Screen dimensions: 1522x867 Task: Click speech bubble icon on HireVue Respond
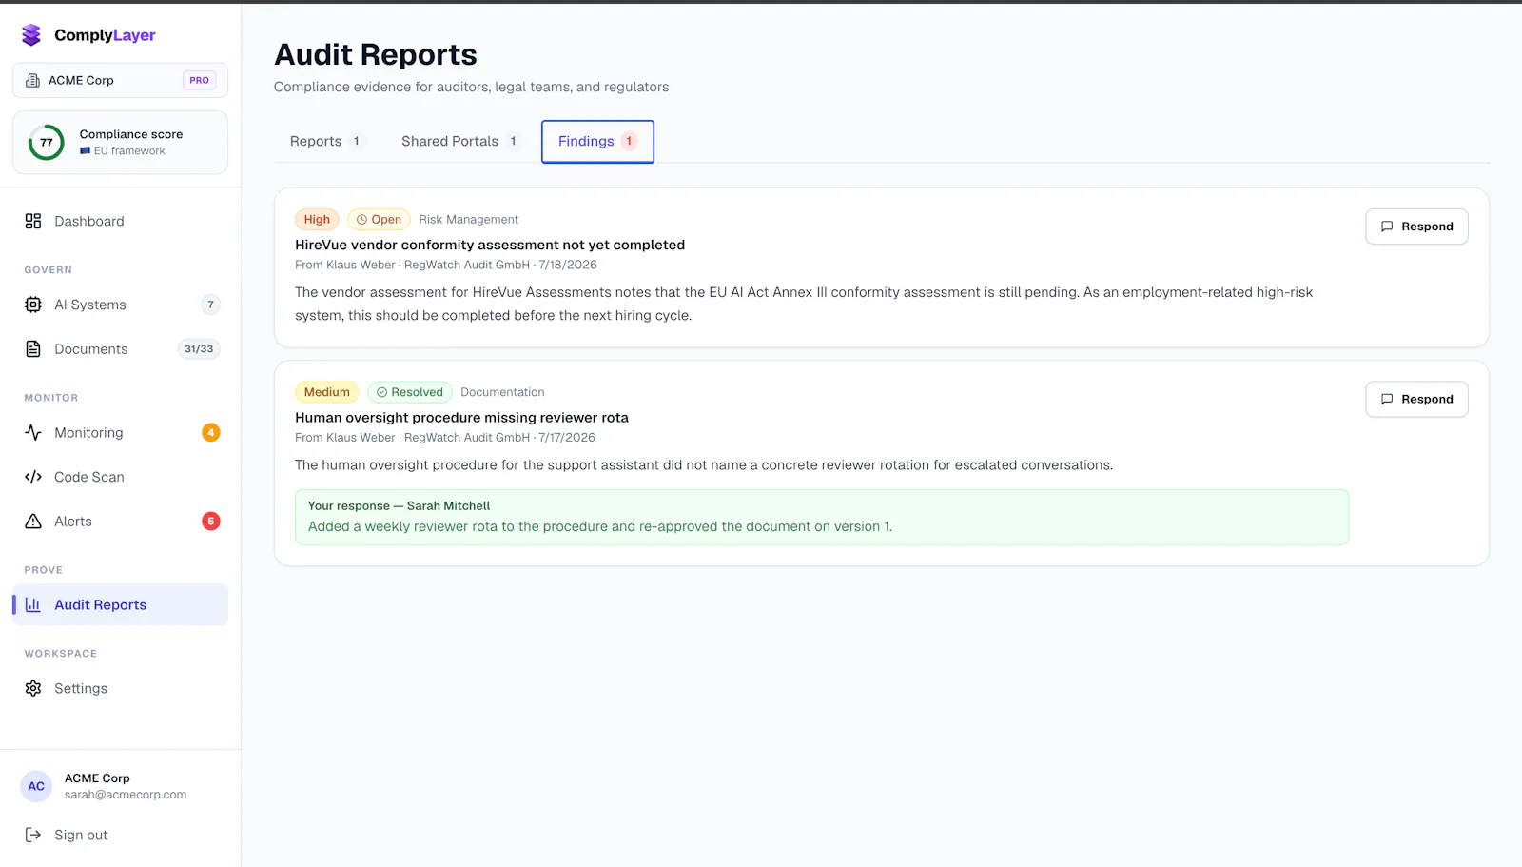coord(1387,227)
